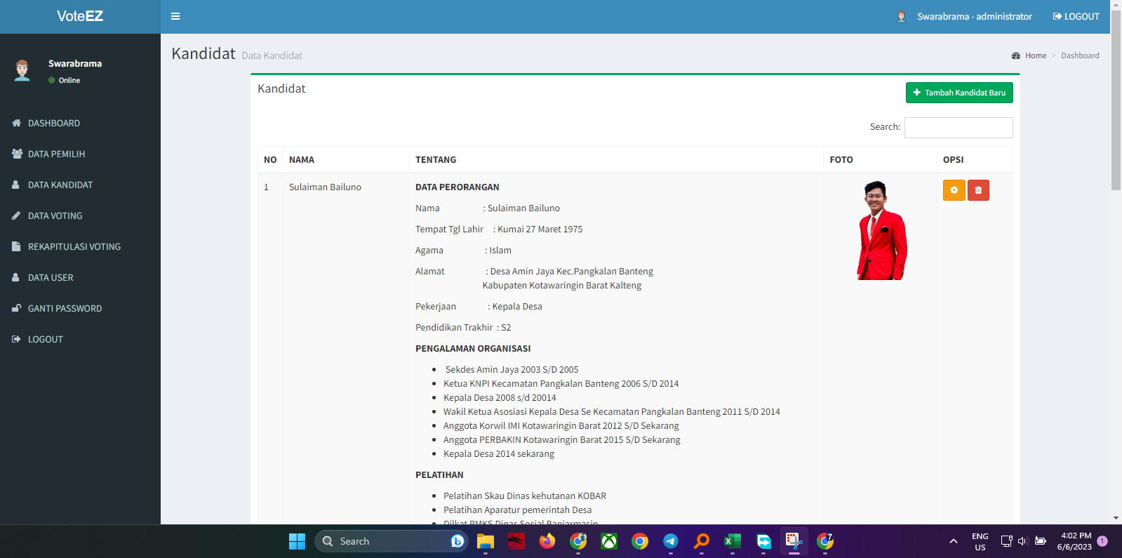
Task: Open DATA PEMILIH in the sidebar menu
Action: (x=80, y=154)
